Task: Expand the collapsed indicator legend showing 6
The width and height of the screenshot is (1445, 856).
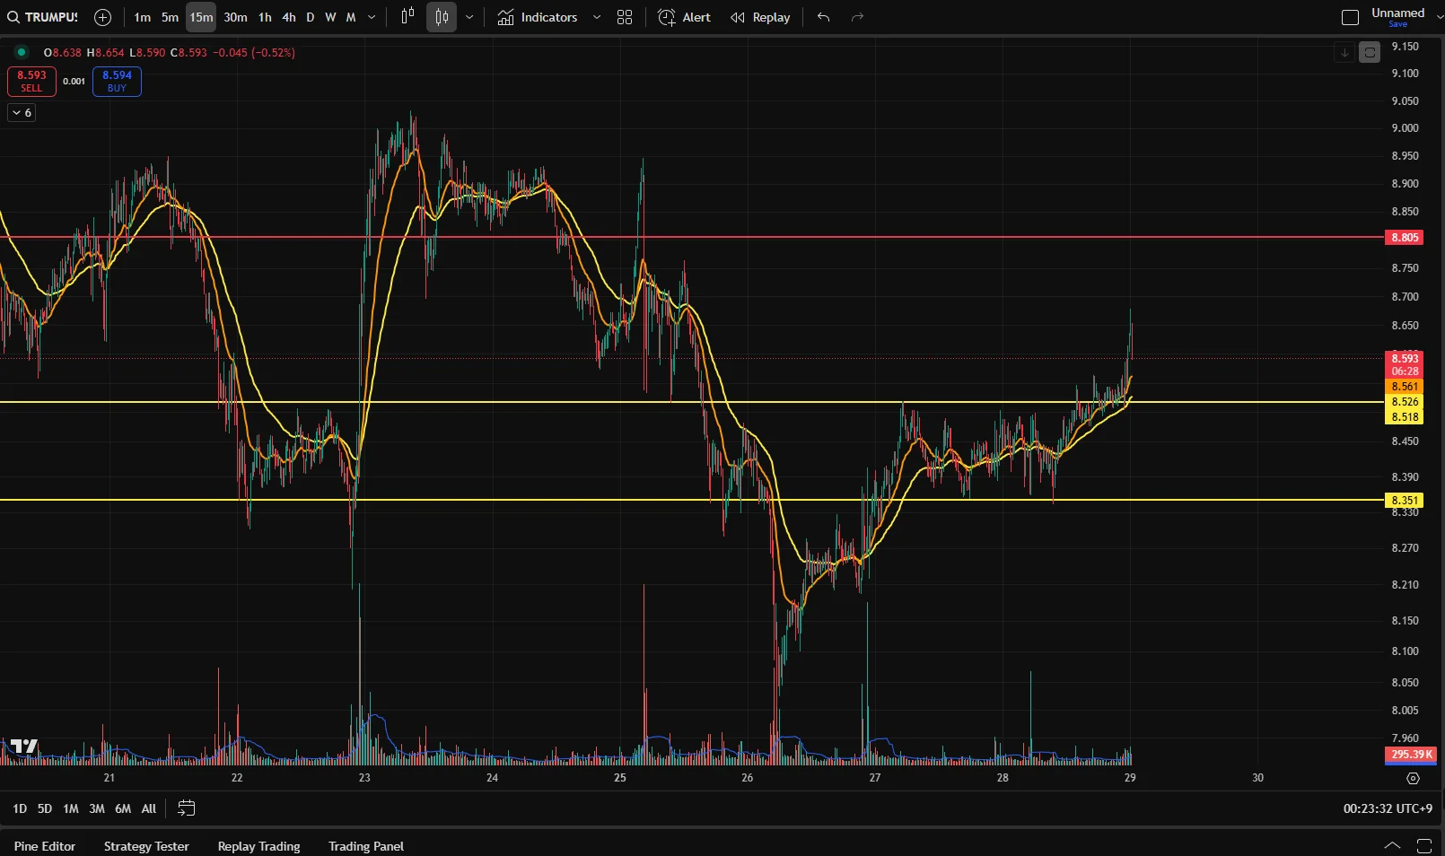Action: (x=22, y=113)
